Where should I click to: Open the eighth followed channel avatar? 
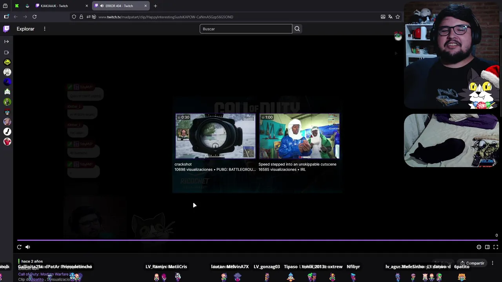point(7,132)
